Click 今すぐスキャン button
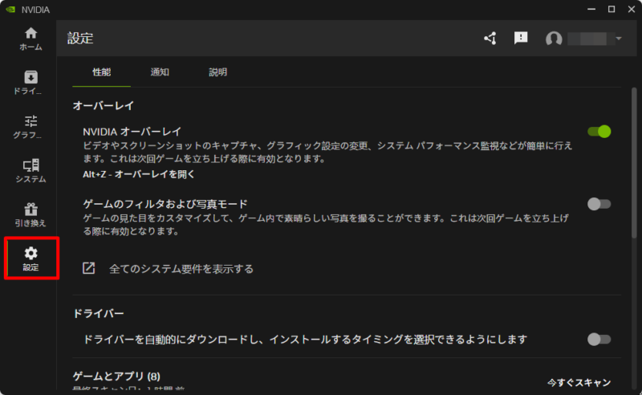Screen dimensions: 642x395 click(x=579, y=383)
